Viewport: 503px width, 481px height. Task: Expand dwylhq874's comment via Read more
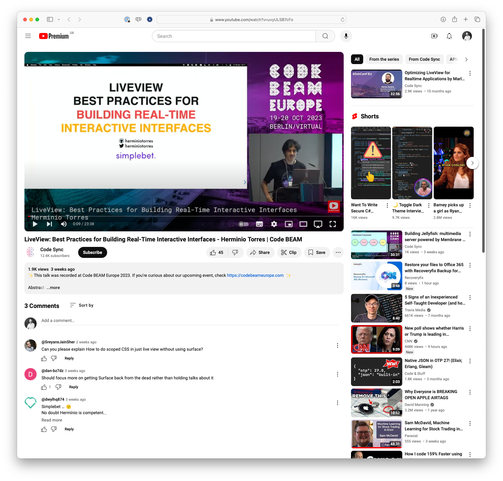[52, 420]
